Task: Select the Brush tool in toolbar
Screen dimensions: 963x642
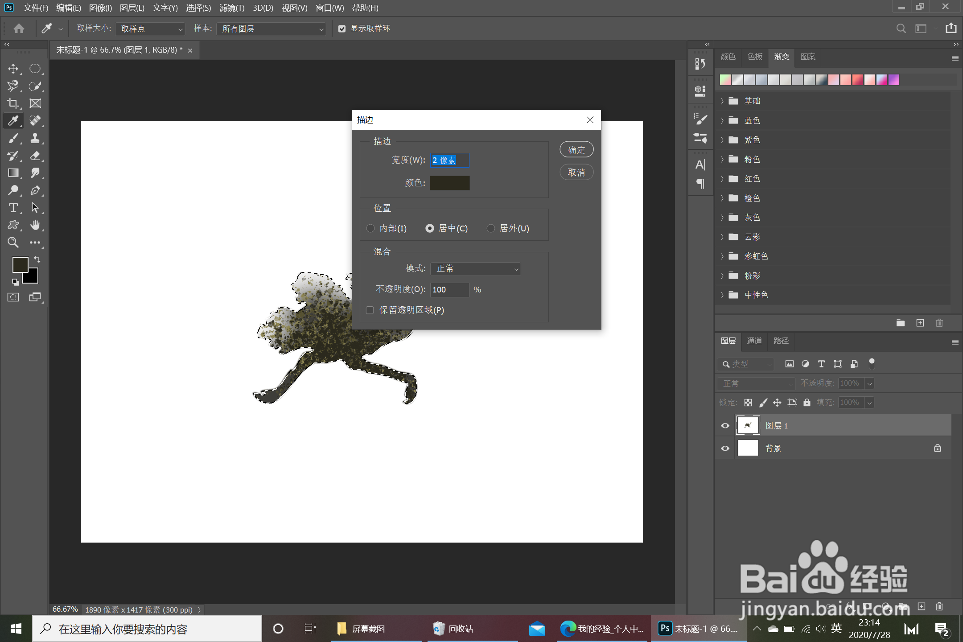Action: 13,138
